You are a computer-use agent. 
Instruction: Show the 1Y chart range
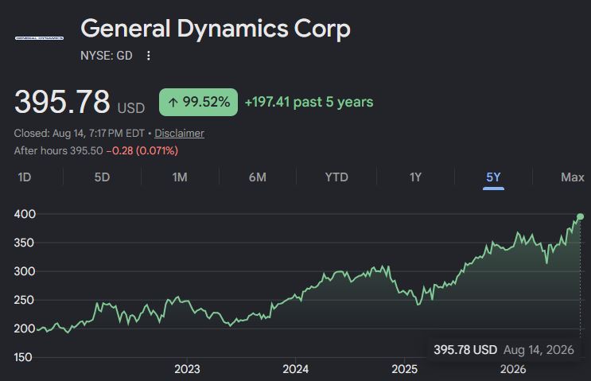point(415,177)
